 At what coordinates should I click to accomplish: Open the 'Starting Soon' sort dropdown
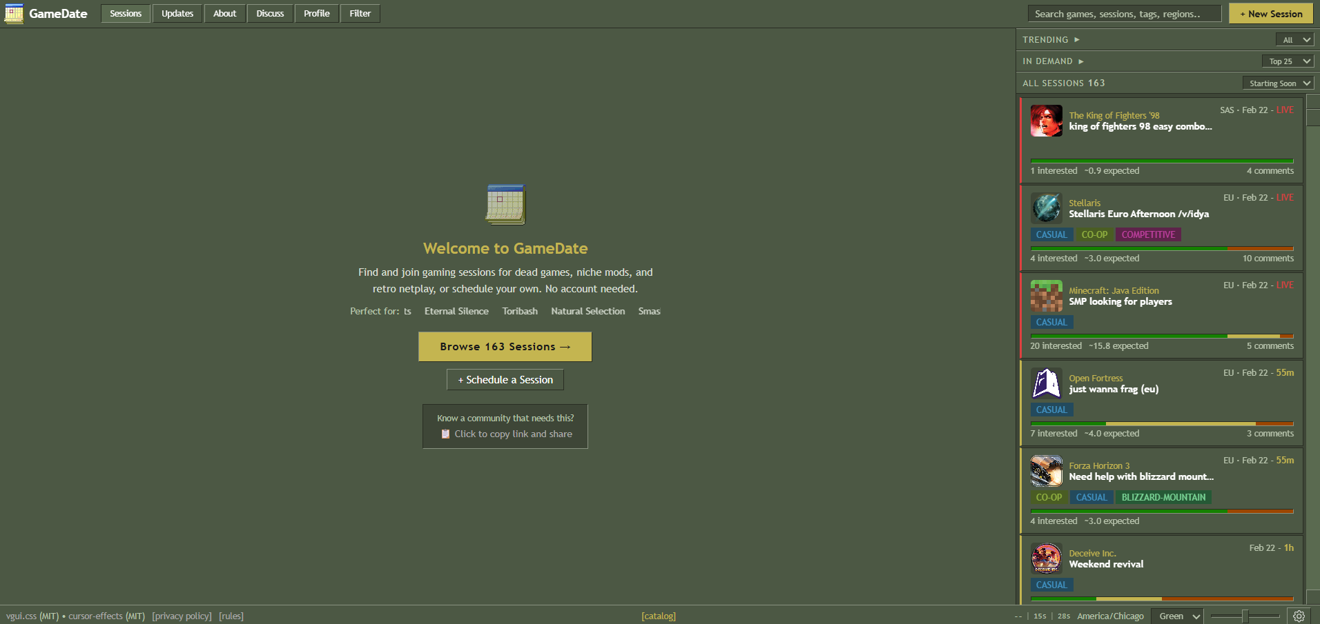point(1278,83)
